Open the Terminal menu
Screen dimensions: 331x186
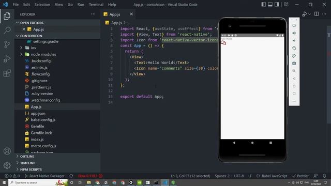click(96, 5)
